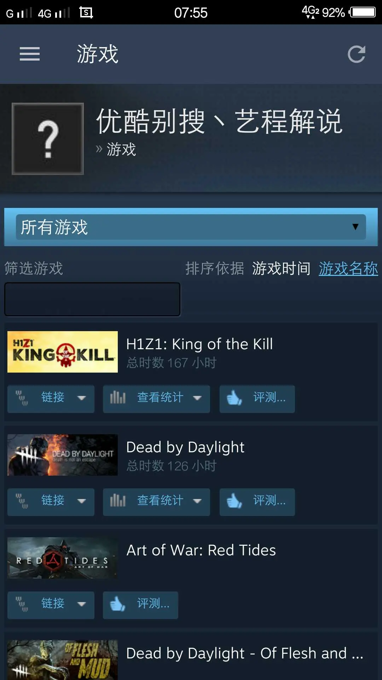Open the hamburger navigation menu
The width and height of the screenshot is (382, 680).
click(30, 54)
